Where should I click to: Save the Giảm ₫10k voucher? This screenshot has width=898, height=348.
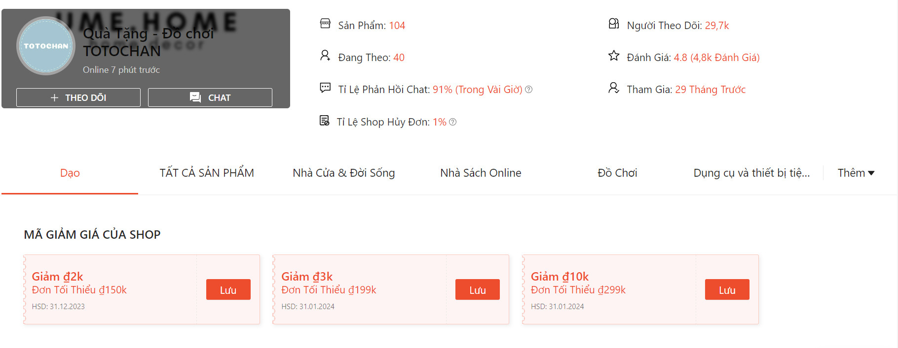point(727,290)
